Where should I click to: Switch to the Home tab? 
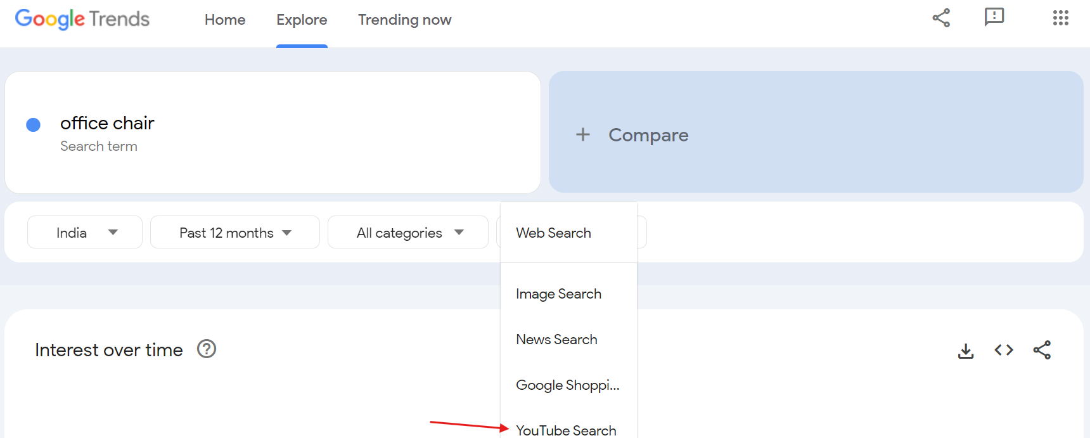(x=225, y=20)
